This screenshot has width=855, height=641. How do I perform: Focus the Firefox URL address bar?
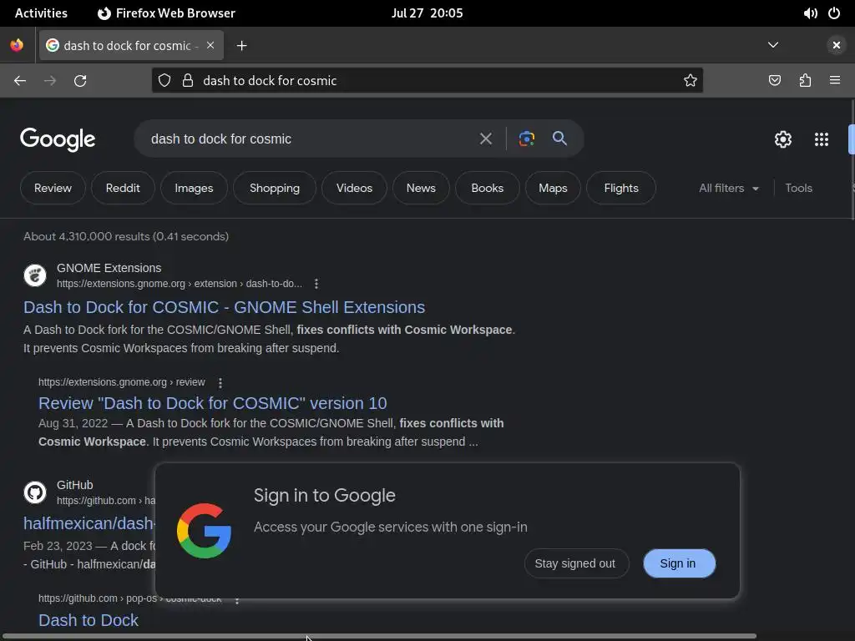tap(427, 81)
